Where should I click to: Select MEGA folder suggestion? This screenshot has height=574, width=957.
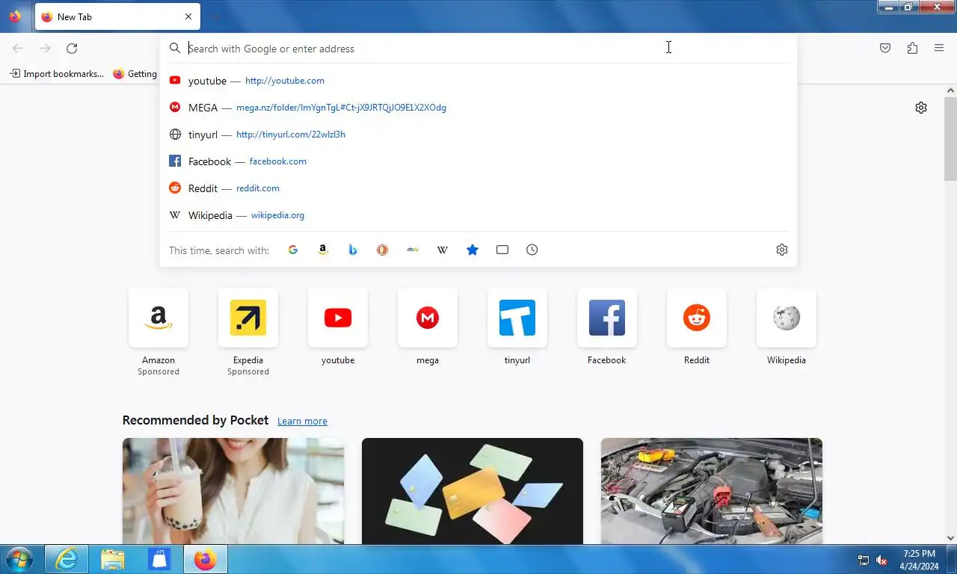478,108
